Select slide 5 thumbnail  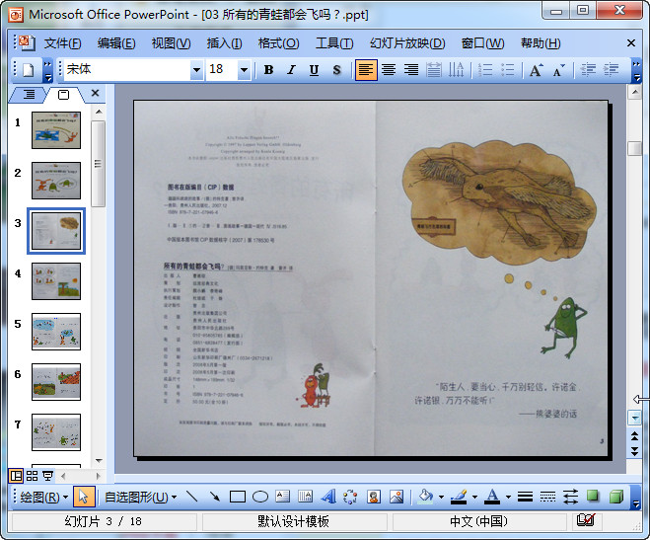(56, 332)
